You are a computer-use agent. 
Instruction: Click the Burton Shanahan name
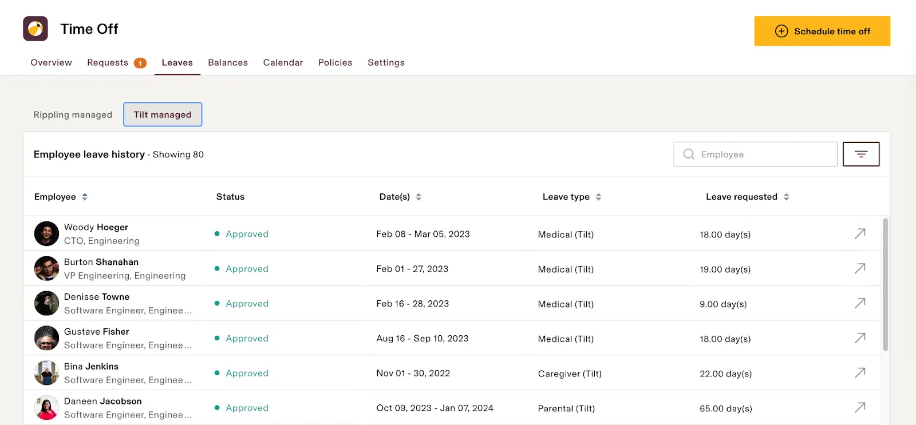[101, 262]
